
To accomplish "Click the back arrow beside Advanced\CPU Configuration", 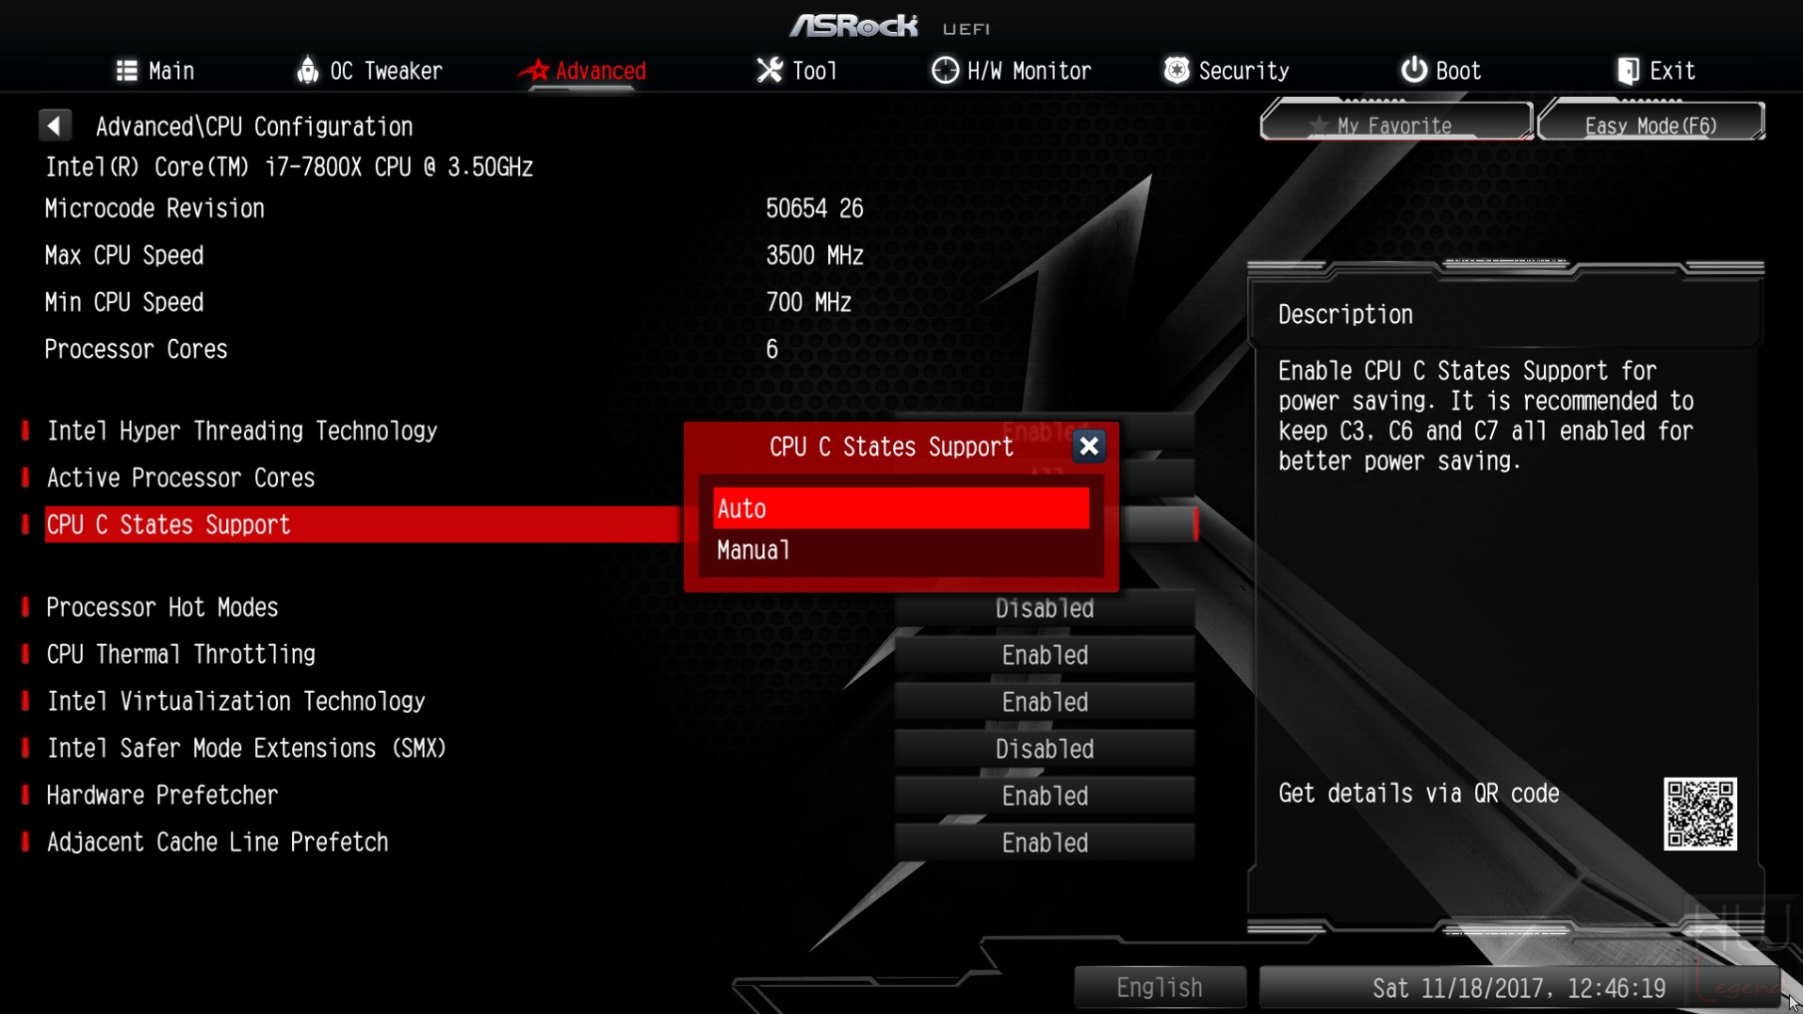I will pos(55,125).
